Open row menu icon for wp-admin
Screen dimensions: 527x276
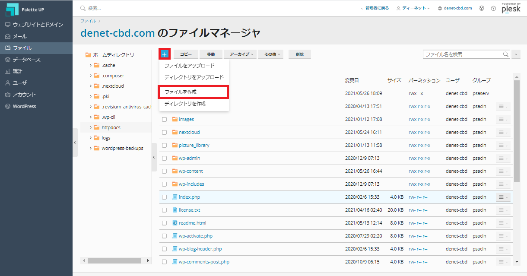tap(503, 158)
